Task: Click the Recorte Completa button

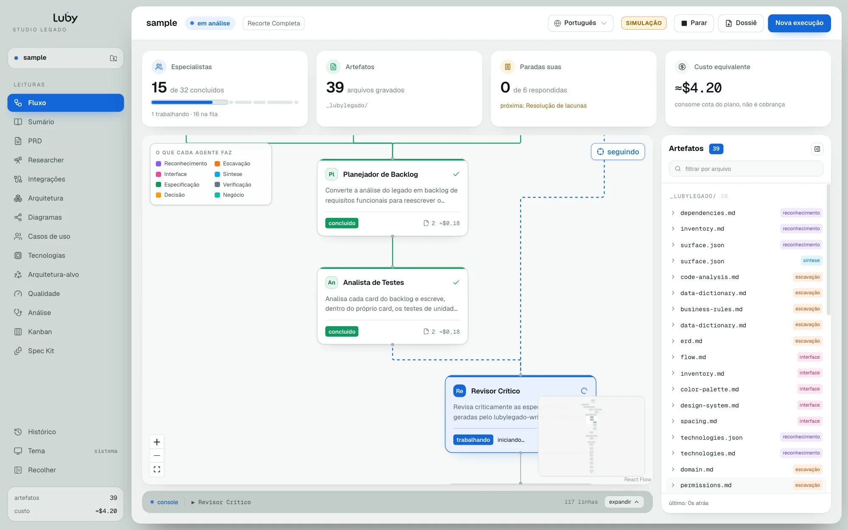Action: [273, 23]
